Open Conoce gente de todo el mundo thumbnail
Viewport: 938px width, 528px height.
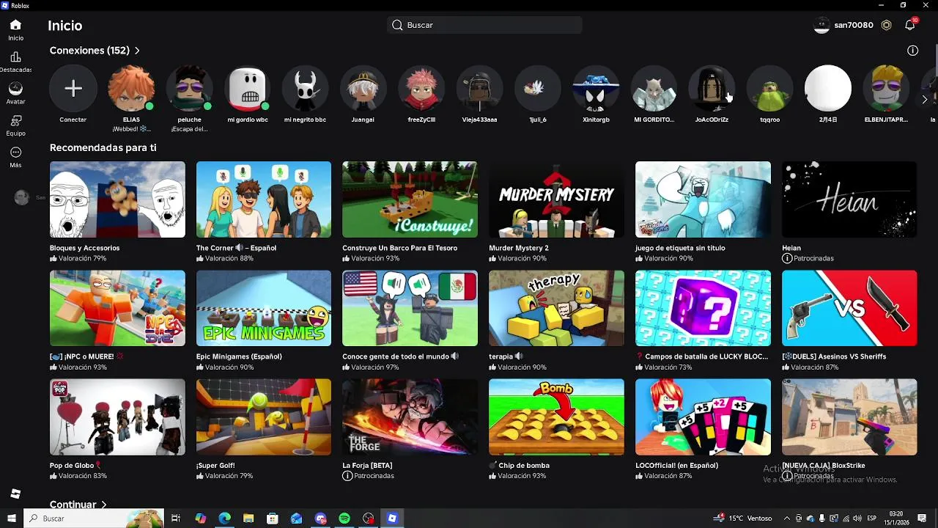click(x=410, y=308)
